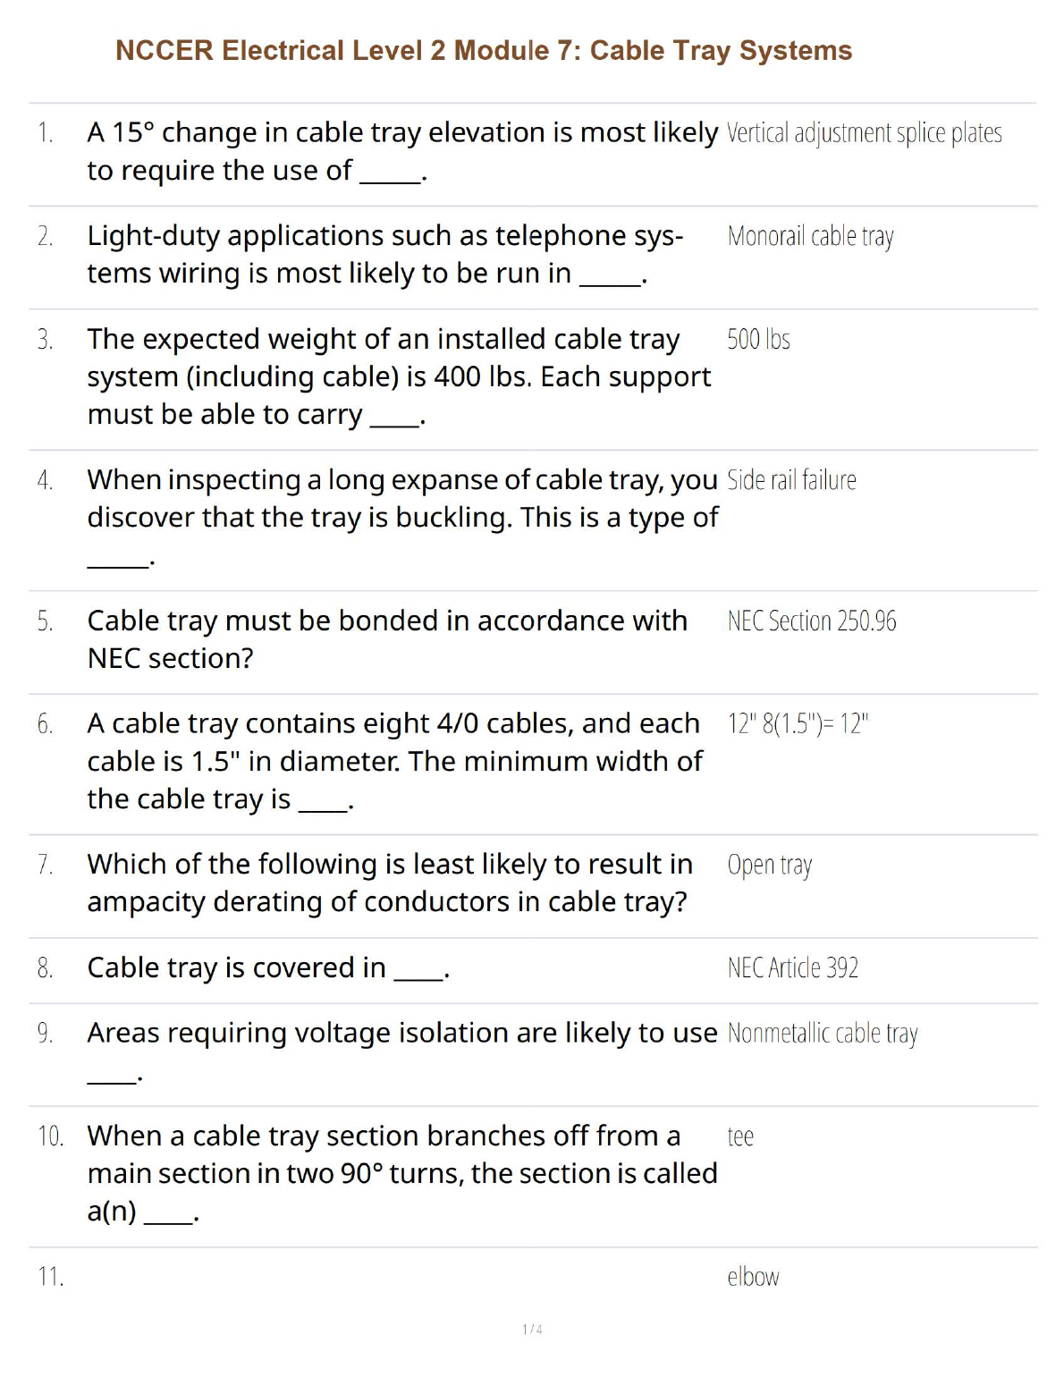1064x1377 pixels.
Task: Click question 1 about 15° elevation change
Action: click(x=401, y=151)
